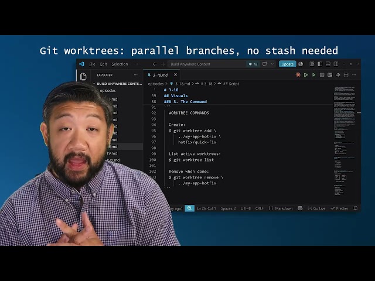Toggle the bottom panel
The image size is (375, 281).
pos(328,64)
